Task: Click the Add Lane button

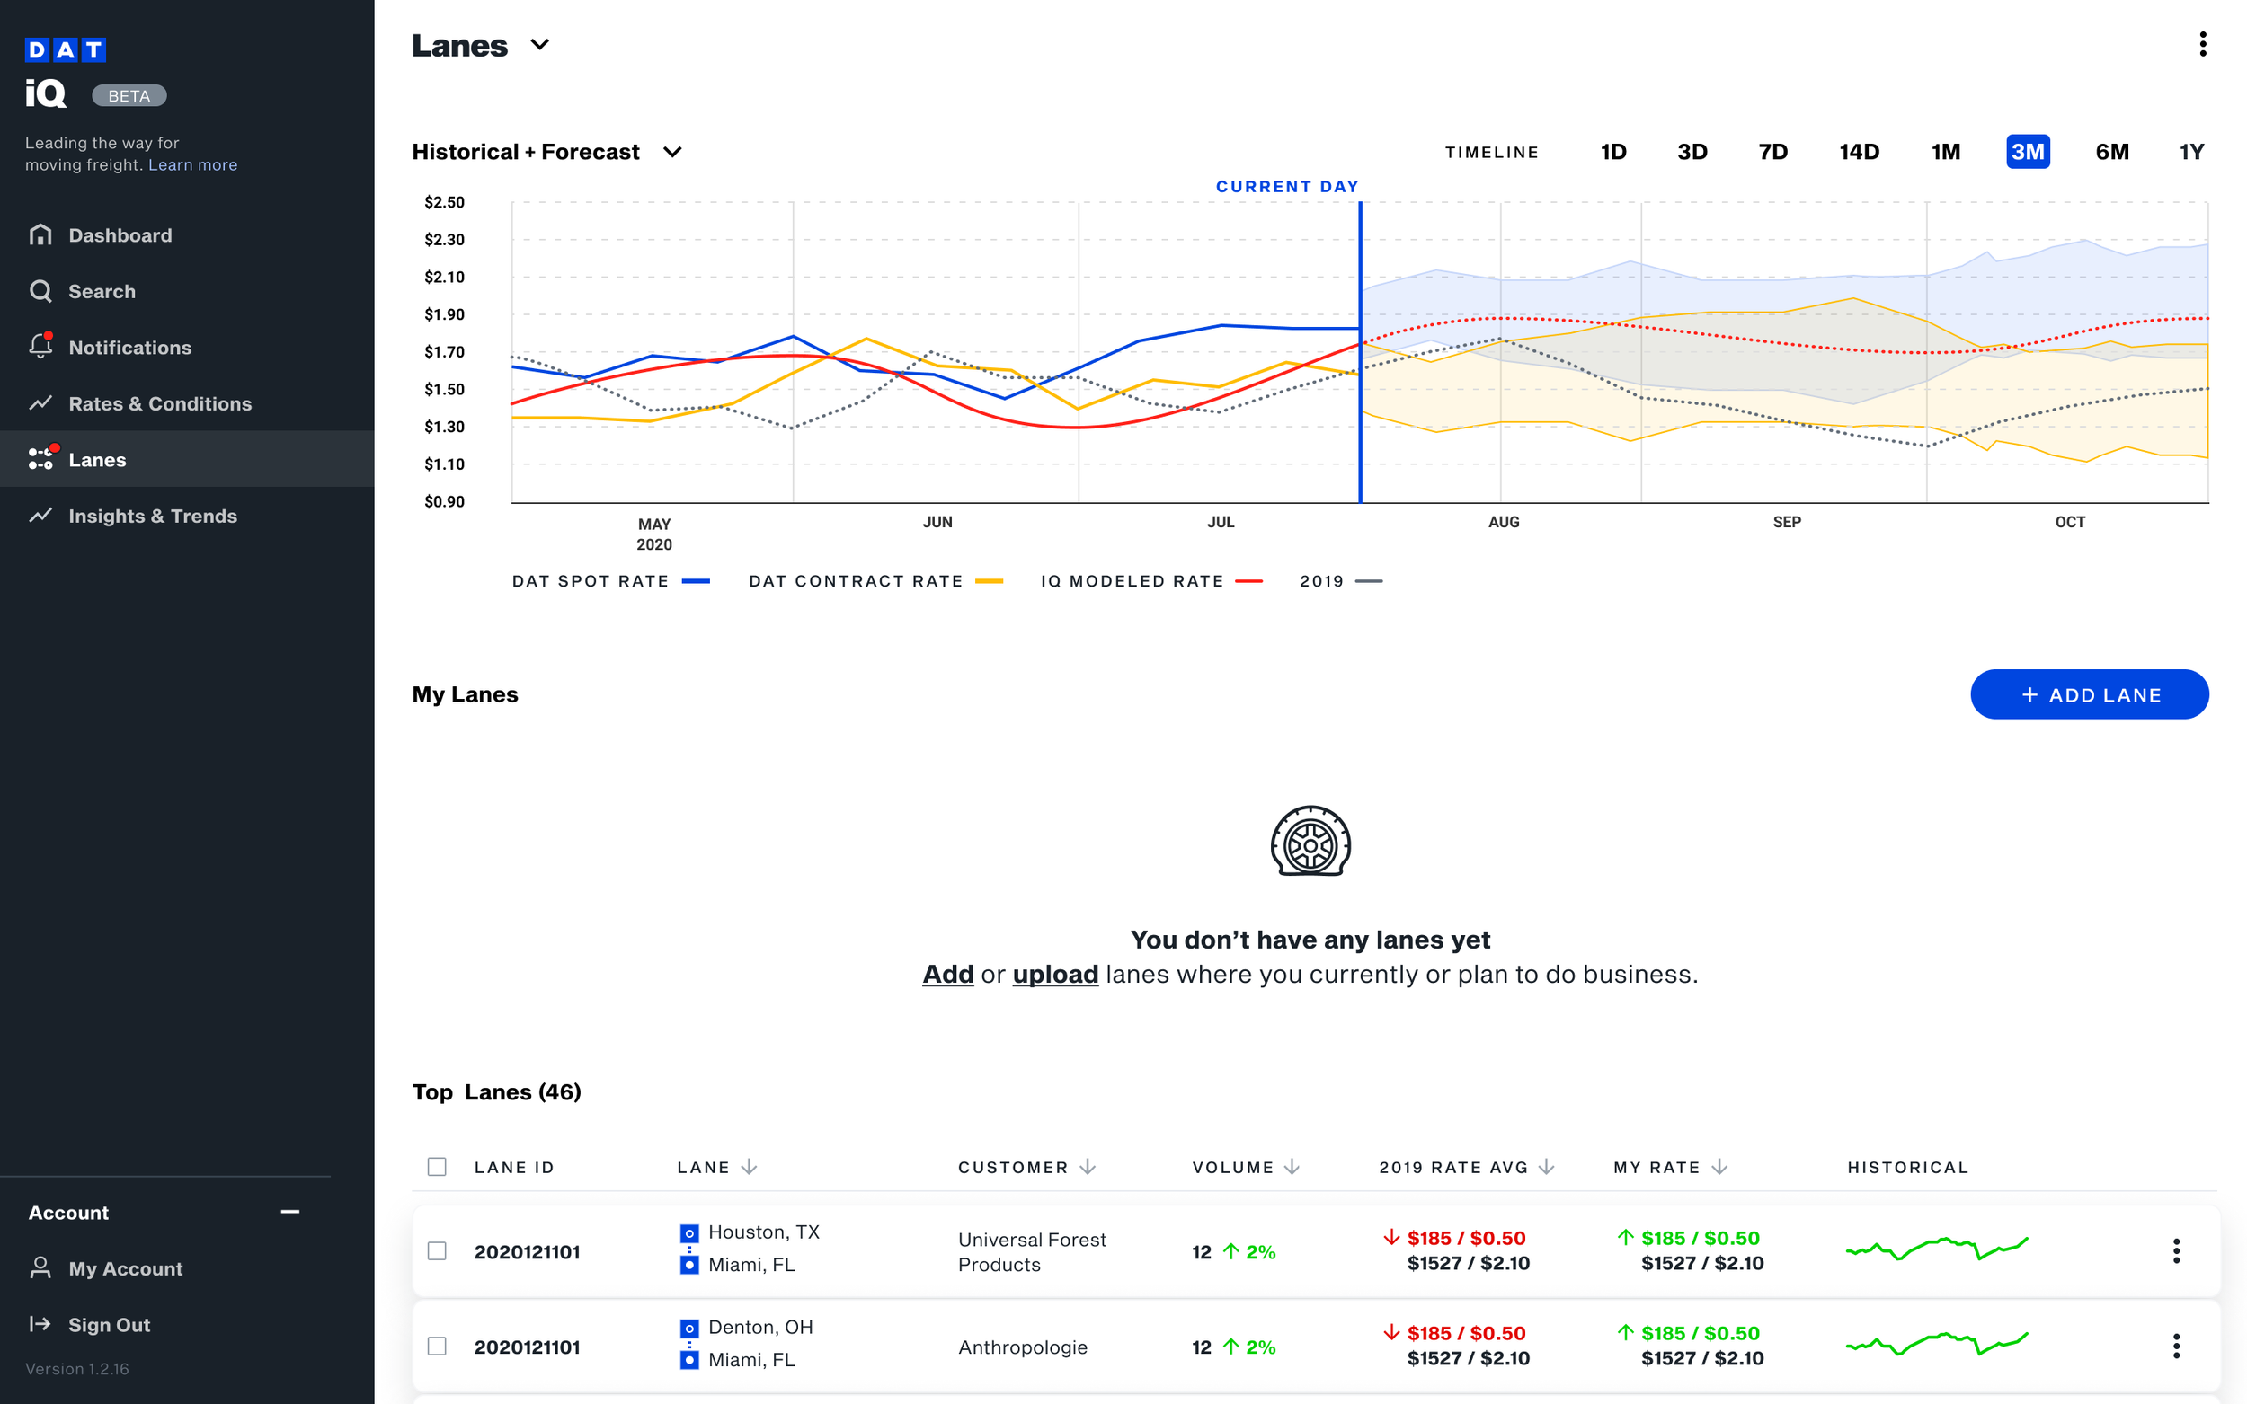Action: pos(2089,694)
